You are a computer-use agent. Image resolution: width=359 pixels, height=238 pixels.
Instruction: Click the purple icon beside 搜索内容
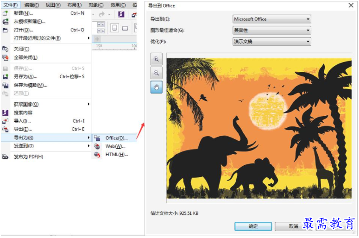coord(5,113)
